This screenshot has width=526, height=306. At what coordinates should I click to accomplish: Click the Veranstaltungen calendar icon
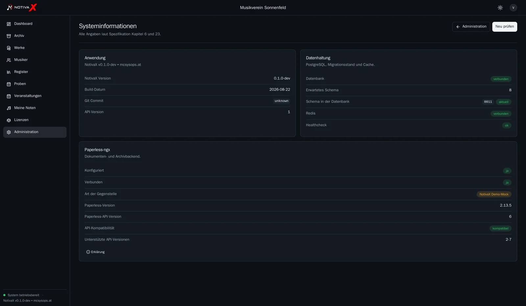pos(9,96)
